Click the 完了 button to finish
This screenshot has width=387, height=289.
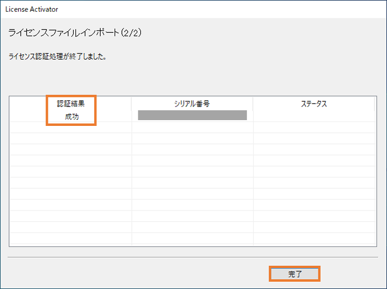tap(295, 274)
